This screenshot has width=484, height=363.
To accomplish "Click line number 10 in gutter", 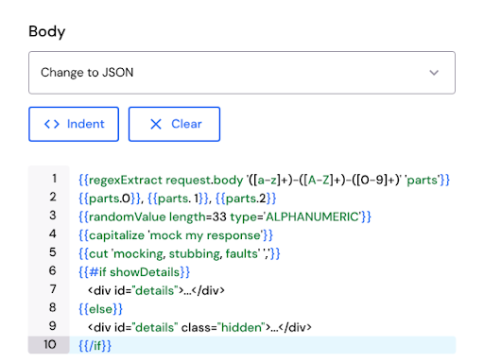I will 50,344.
